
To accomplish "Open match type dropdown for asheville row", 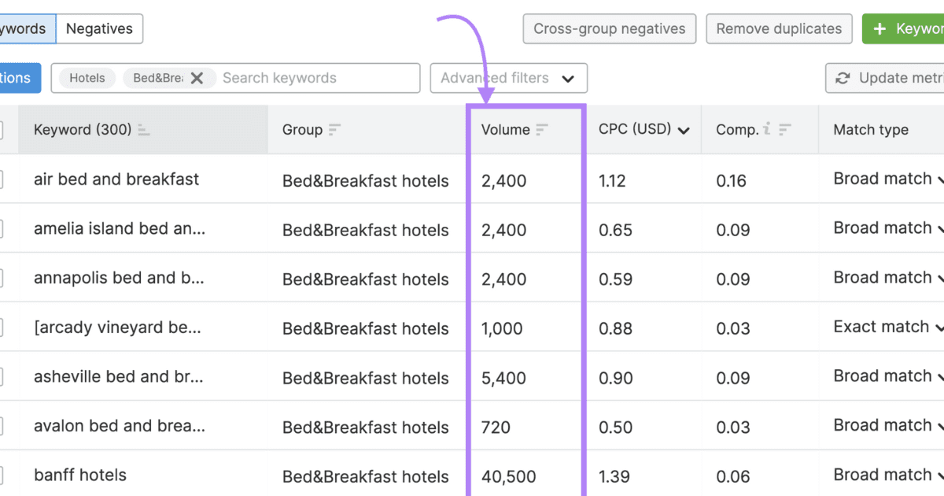I will tap(940, 377).
